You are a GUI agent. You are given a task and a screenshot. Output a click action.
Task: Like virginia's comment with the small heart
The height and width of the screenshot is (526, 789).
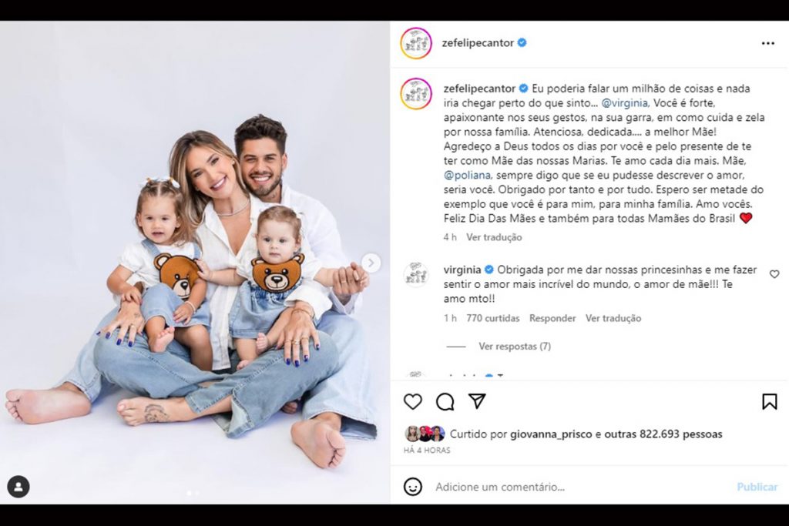pyautogui.click(x=774, y=274)
